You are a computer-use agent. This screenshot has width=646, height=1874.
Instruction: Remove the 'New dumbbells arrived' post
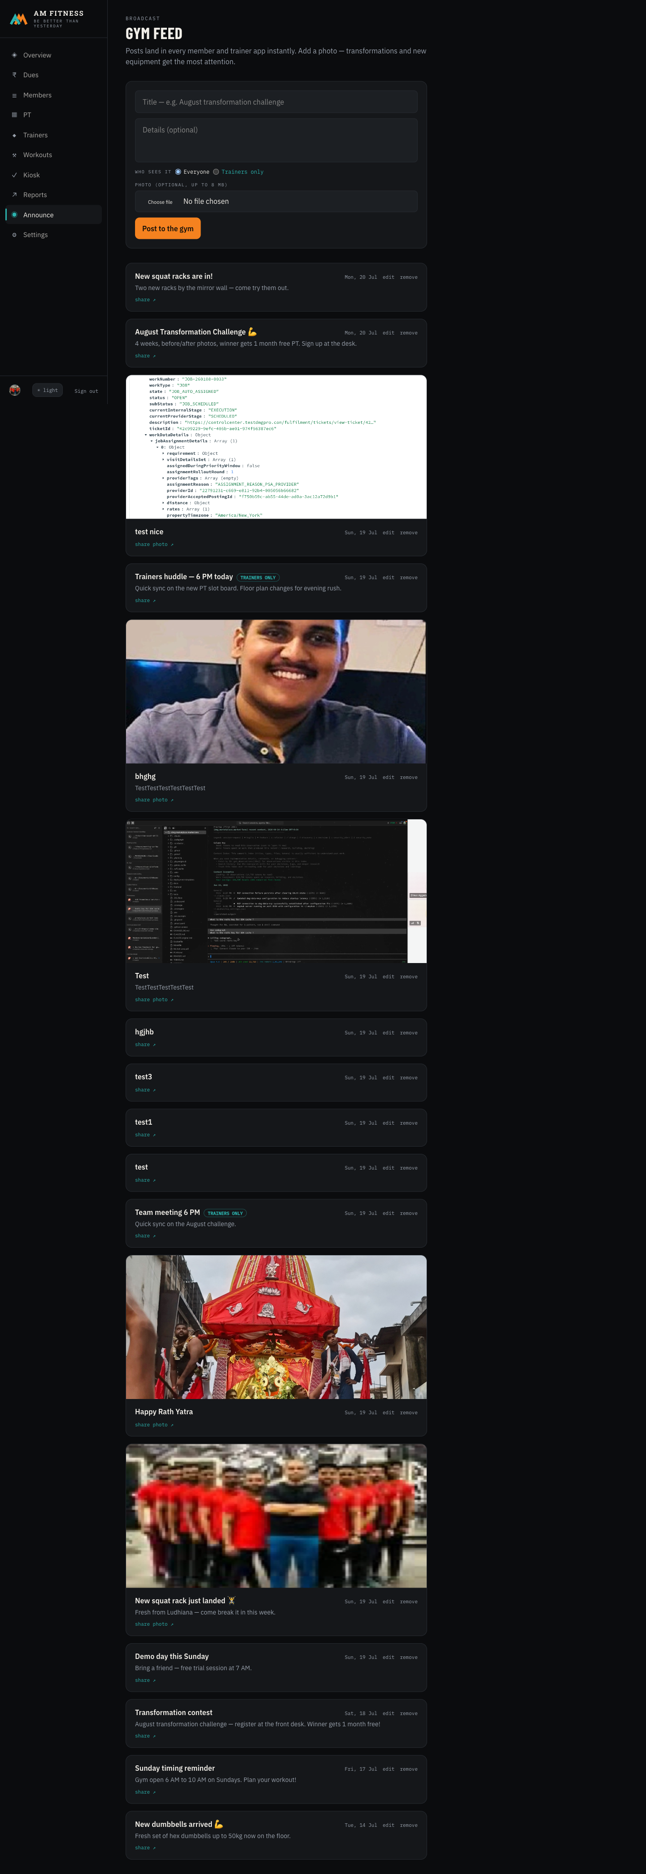[408, 1825]
